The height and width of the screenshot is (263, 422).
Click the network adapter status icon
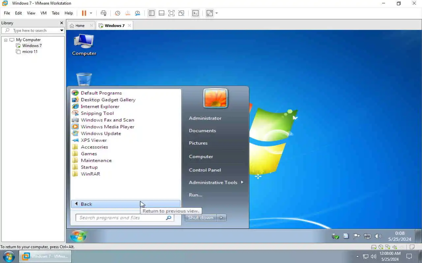click(x=388, y=247)
